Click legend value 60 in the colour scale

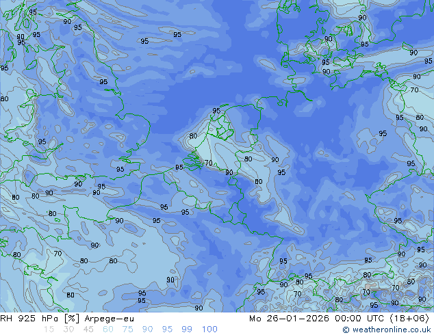(108, 330)
